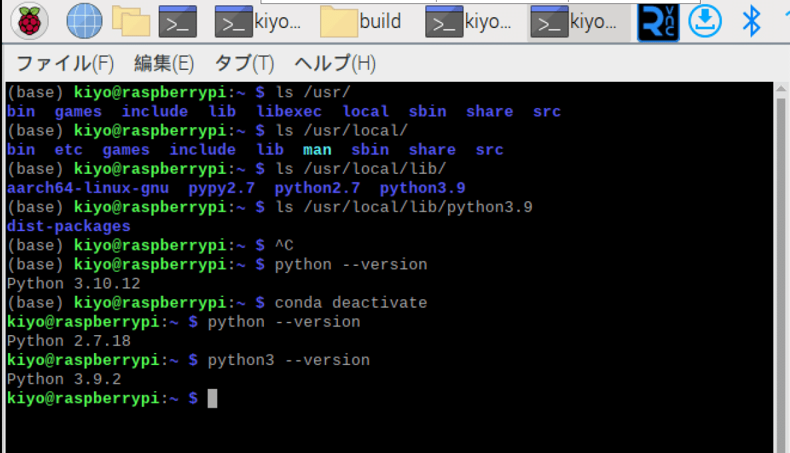
Task: Click the terminal vertical scrollbar track
Action: (781, 274)
